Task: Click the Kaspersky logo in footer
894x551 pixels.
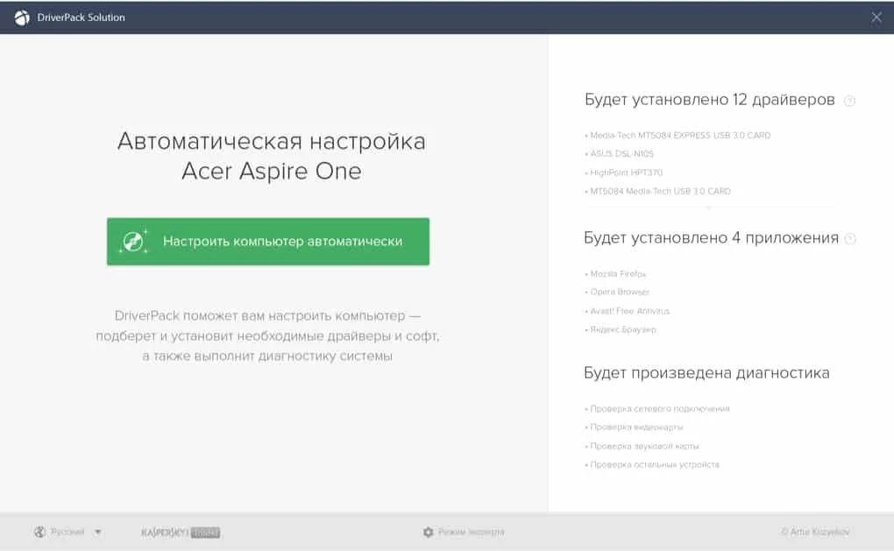Action: tap(180, 532)
